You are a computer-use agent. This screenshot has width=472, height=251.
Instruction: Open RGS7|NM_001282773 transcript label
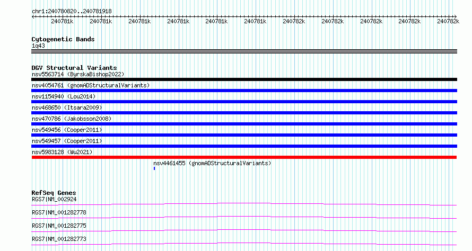coord(59,239)
